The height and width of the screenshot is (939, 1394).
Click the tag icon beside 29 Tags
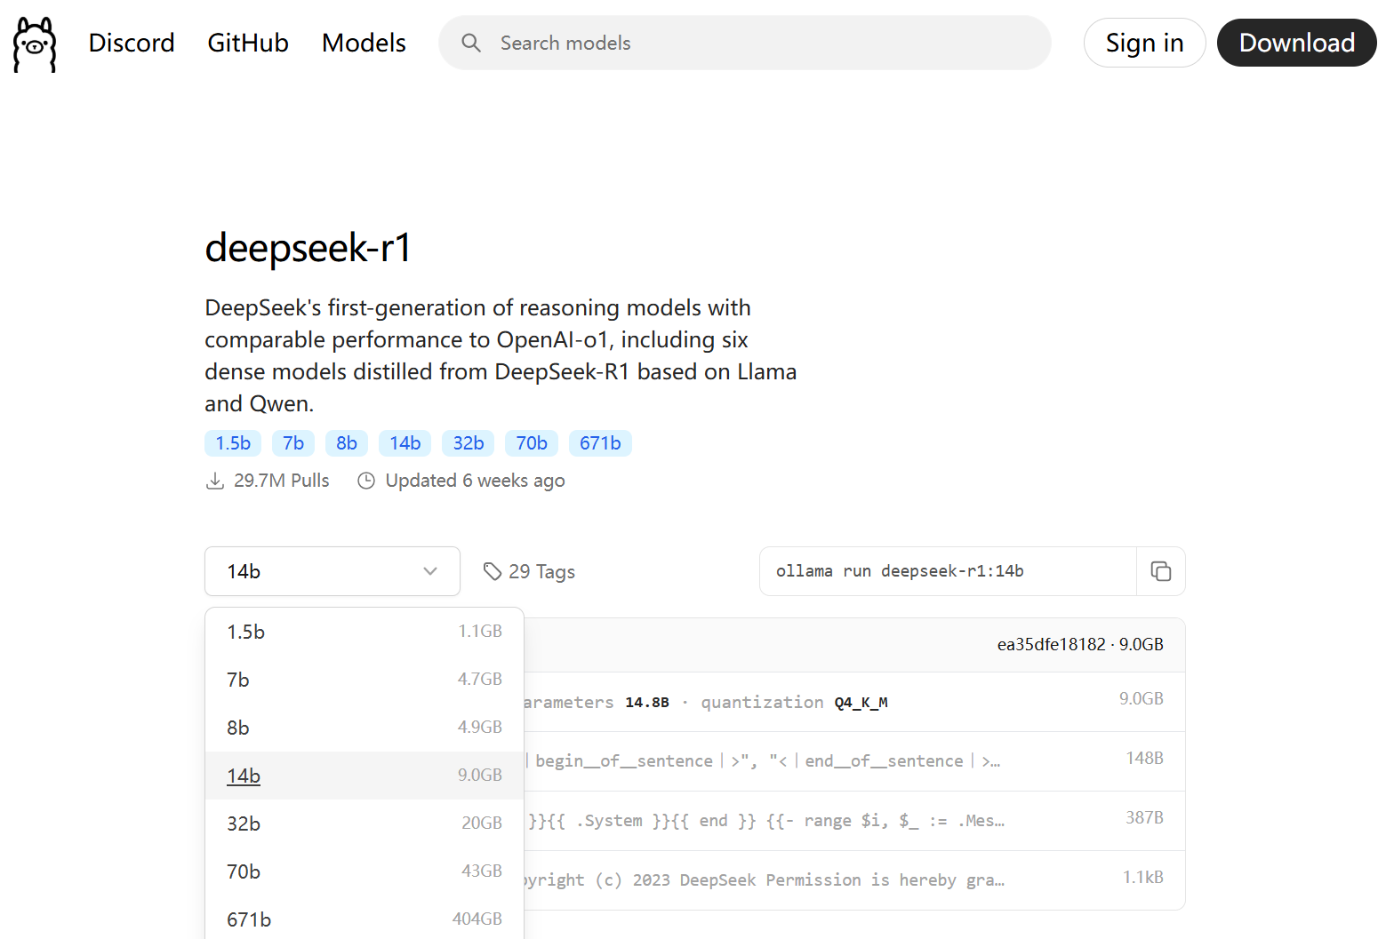493,571
